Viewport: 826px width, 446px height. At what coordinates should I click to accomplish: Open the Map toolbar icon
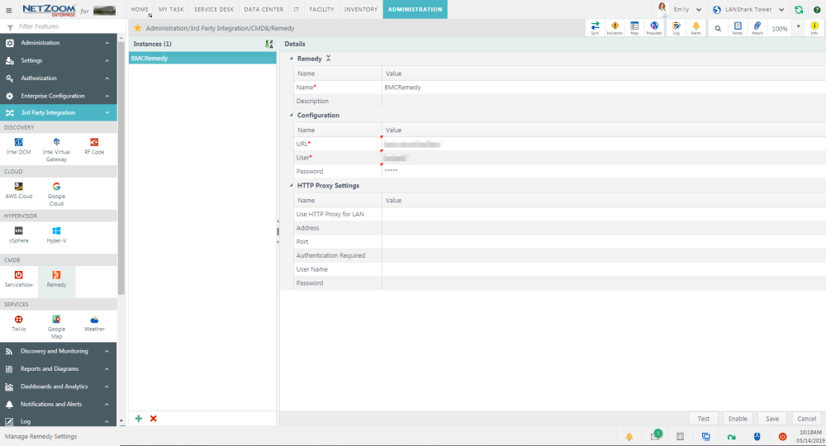coord(634,28)
